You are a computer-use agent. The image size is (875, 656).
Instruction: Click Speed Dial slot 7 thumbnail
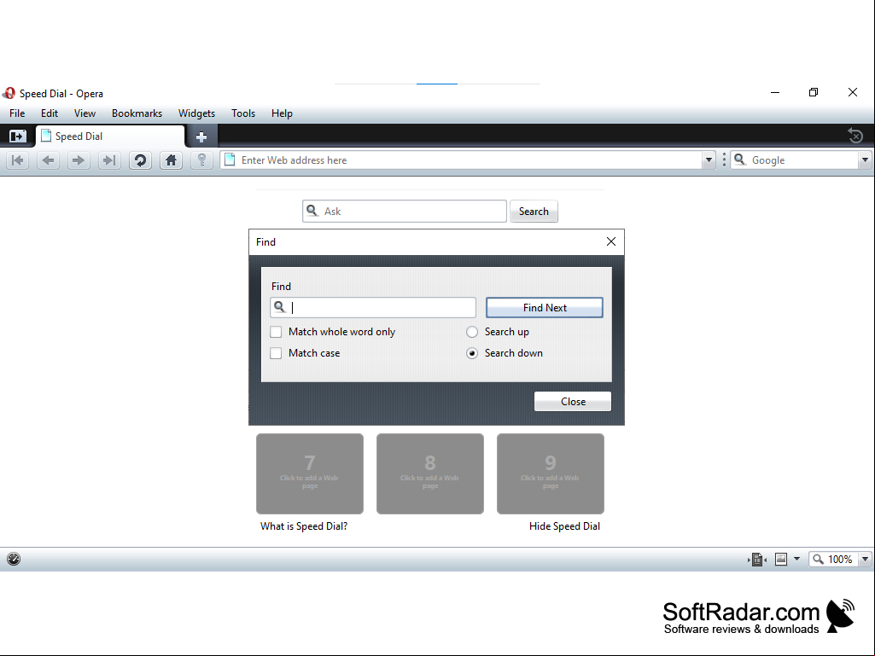click(310, 473)
